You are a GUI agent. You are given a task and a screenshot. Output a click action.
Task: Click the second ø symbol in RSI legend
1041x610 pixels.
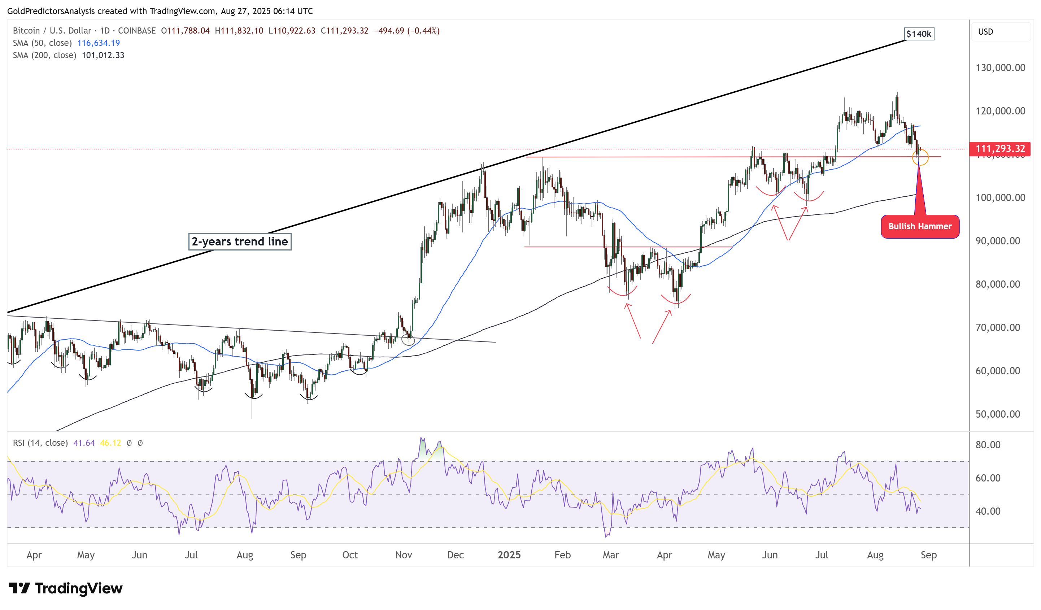pyautogui.click(x=140, y=443)
